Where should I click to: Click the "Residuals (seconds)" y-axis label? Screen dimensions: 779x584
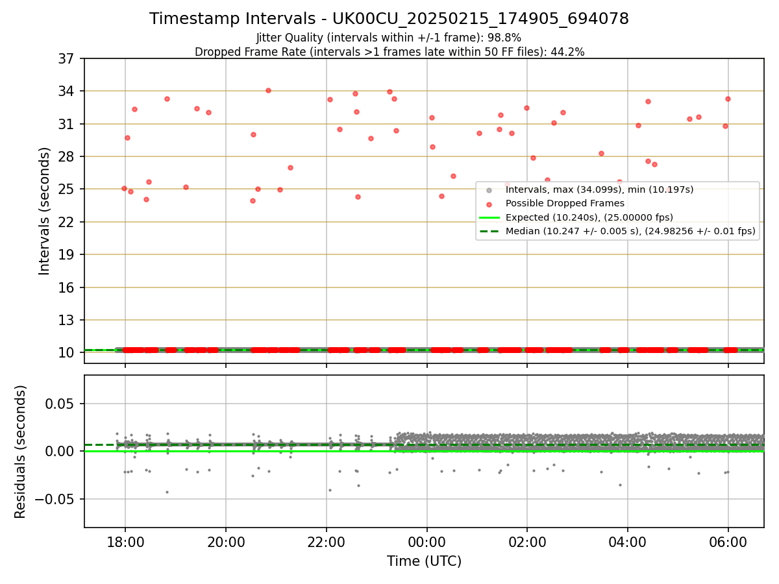pos(21,452)
